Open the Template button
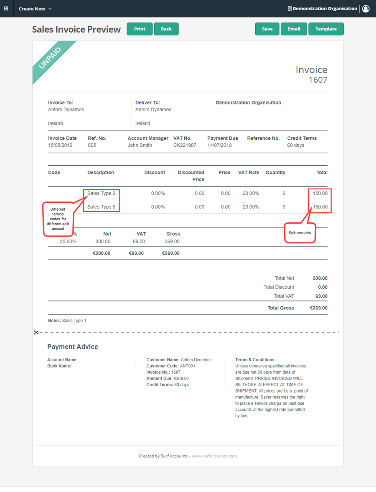Screen dimensions: 376x492 pos(326,29)
